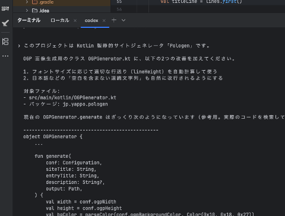This screenshot has width=285, height=216.
Task: Expand the .idea folder
Action: coord(27,10)
